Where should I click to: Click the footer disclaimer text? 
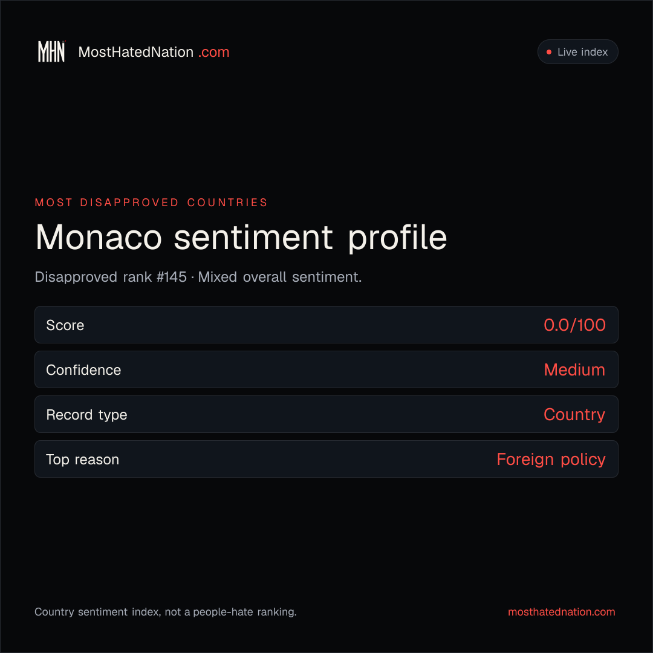[166, 612]
